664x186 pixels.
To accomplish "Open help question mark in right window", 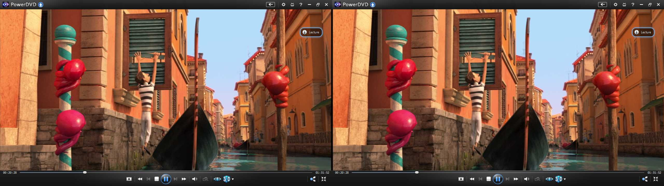I will 633,4.
